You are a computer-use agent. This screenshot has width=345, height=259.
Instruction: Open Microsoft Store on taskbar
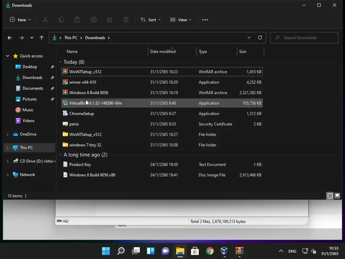pos(195,251)
